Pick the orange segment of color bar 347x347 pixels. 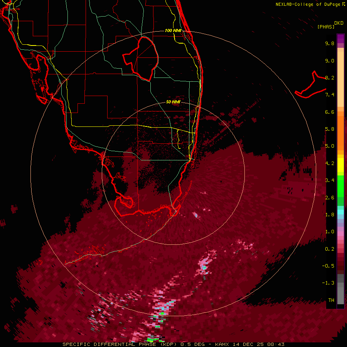pyautogui.click(x=340, y=133)
